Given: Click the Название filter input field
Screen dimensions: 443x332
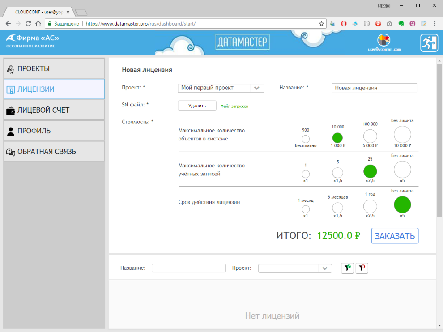Looking at the screenshot, I should coord(188,268).
